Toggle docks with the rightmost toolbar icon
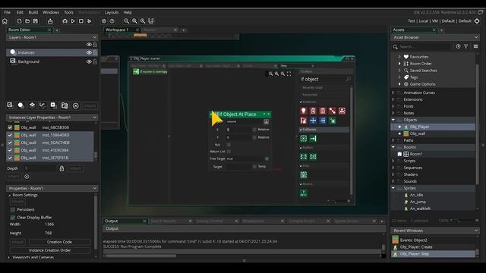Viewport: 486px width, 273px height. pyautogui.click(x=150, y=21)
